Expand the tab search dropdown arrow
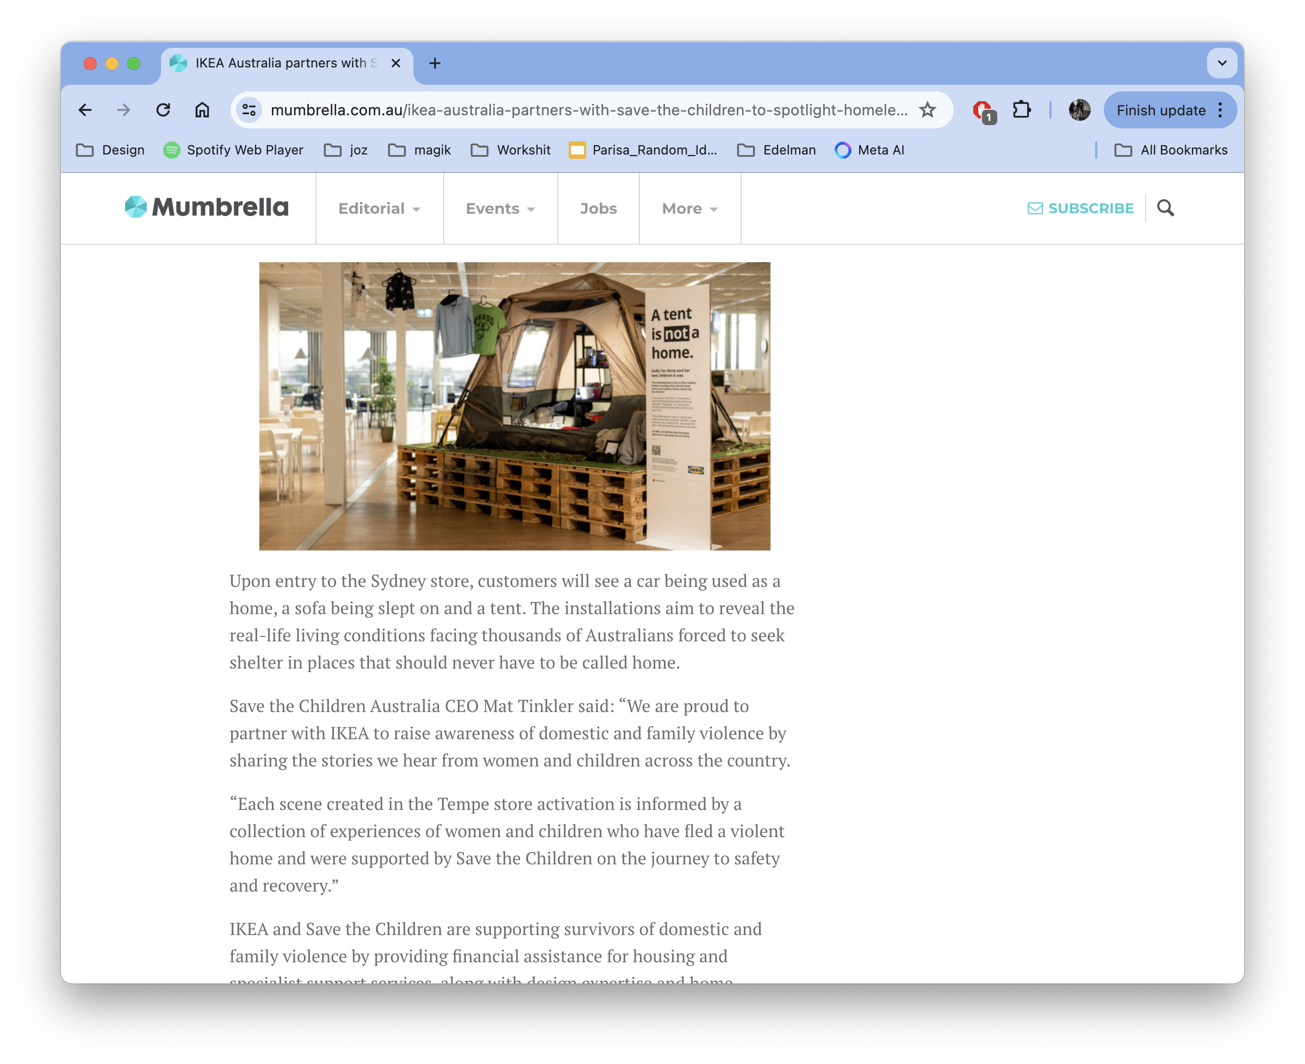The height and width of the screenshot is (1064, 1305). click(x=1222, y=63)
